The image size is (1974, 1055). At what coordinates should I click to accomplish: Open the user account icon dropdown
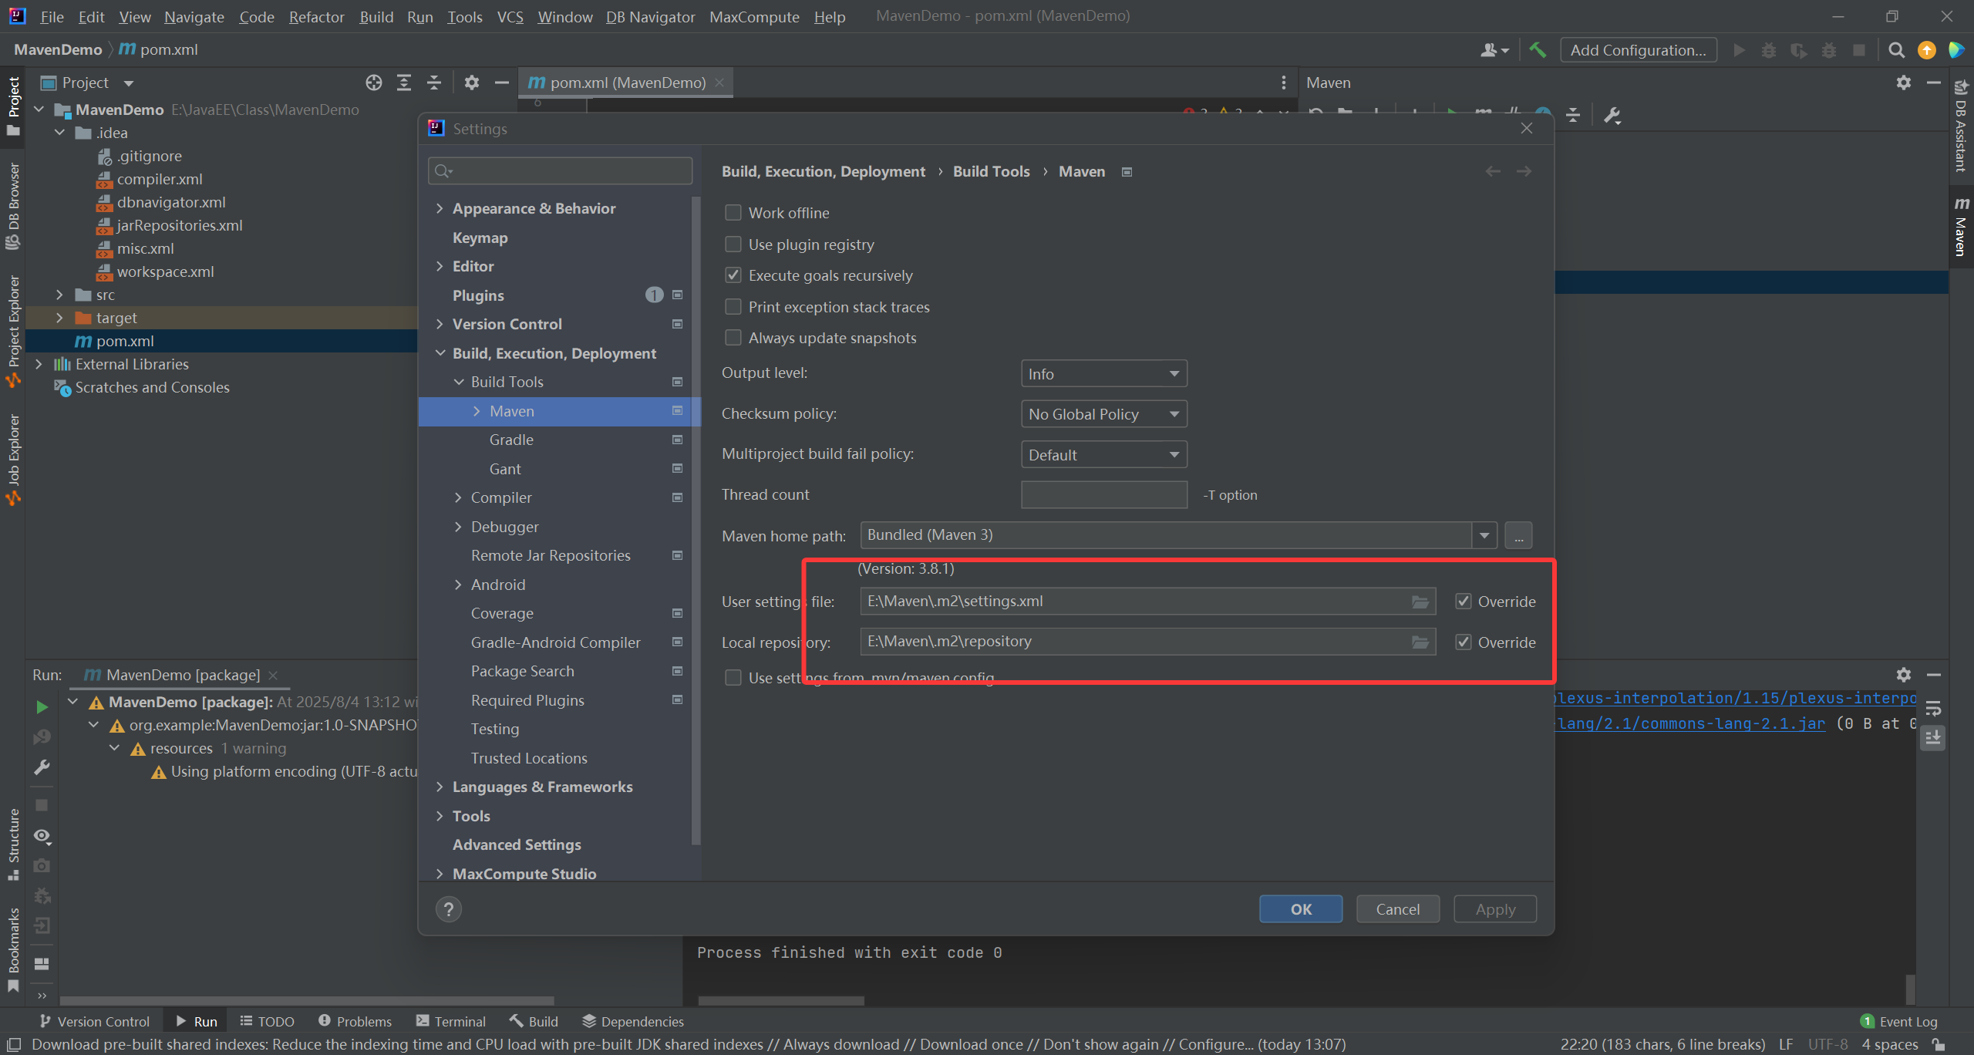click(1494, 50)
